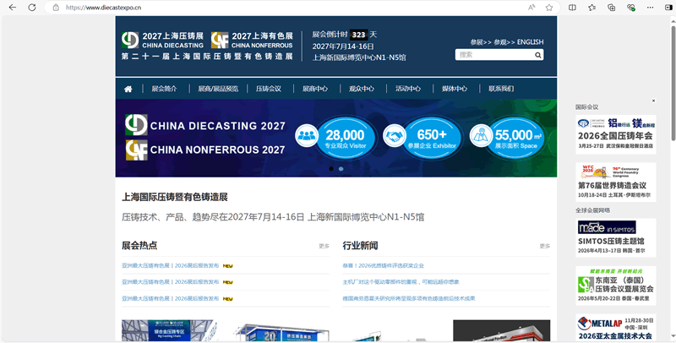This screenshot has width=676, height=343.
Task: Open the browser favorites list icon
Action: pyautogui.click(x=592, y=8)
